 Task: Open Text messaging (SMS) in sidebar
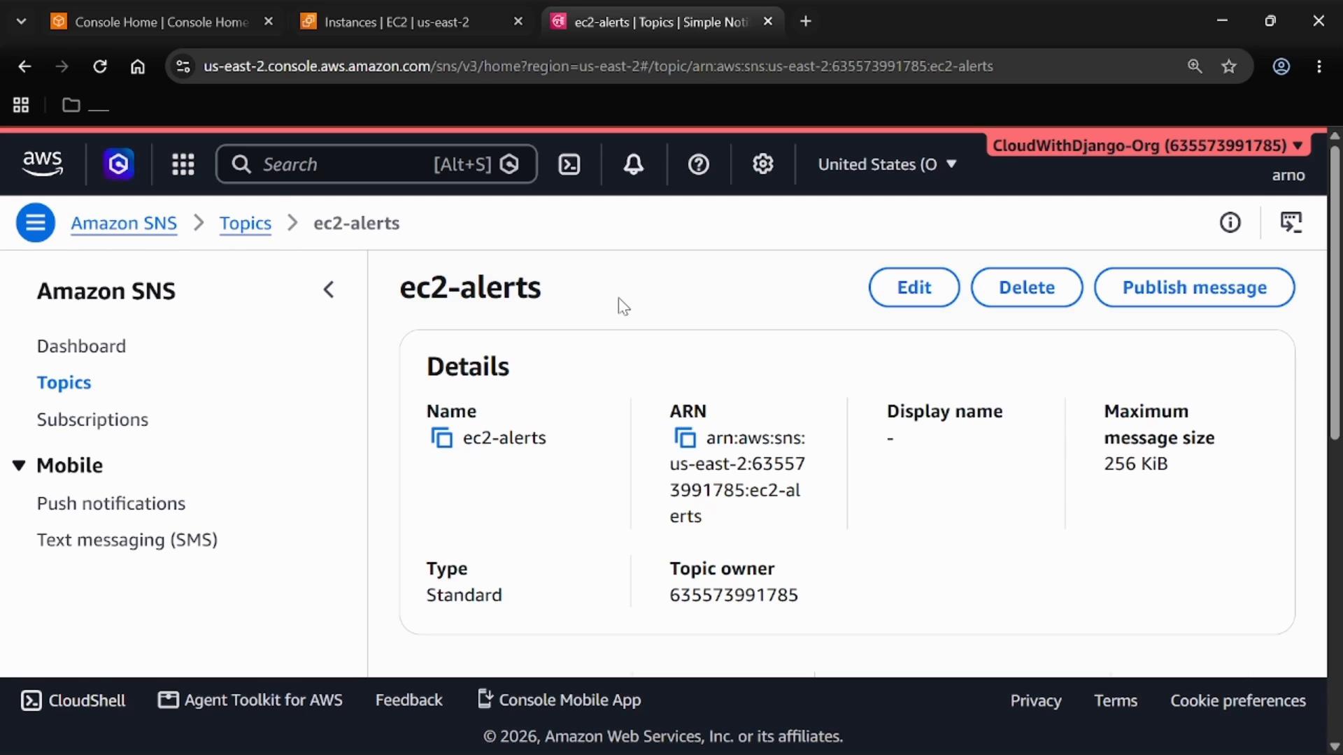tap(127, 540)
